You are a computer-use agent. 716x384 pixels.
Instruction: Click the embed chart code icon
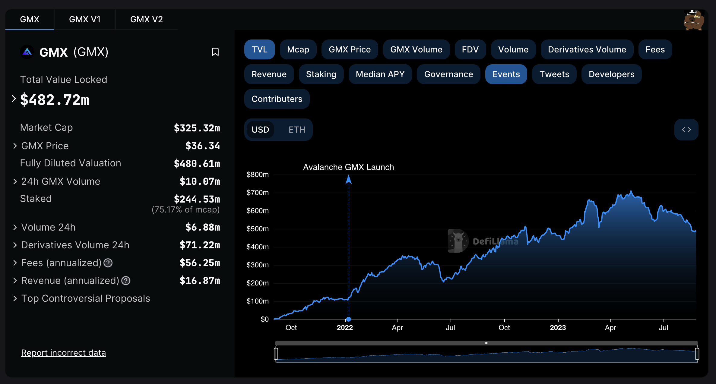[686, 130]
